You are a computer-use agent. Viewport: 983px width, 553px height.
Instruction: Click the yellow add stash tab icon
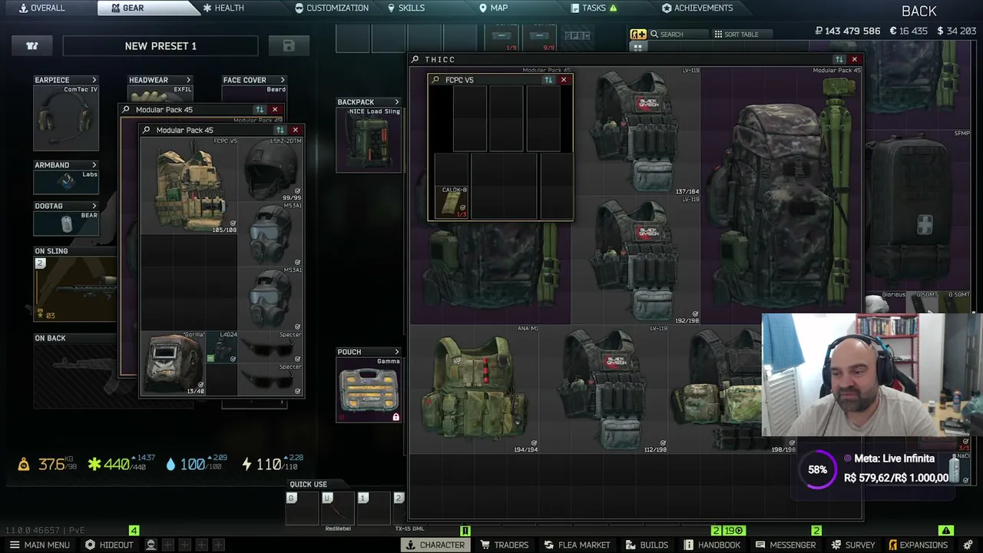pyautogui.click(x=638, y=35)
